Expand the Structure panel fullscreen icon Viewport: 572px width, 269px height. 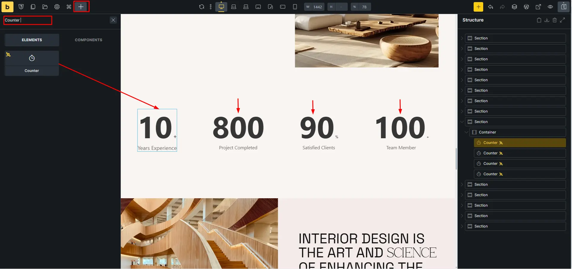click(x=562, y=20)
